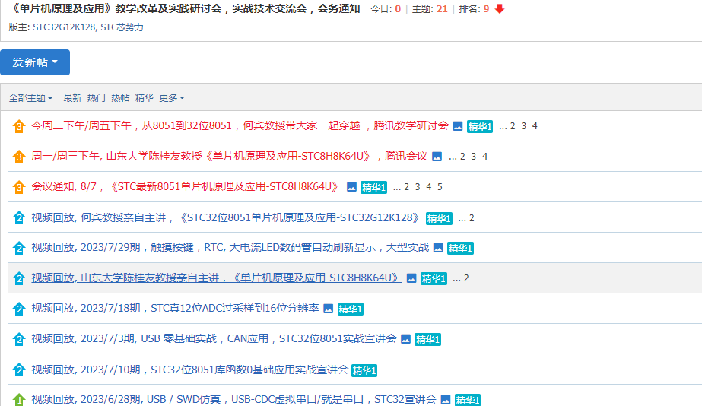Click the sticky icon beside 周一/周三下午 thread
Image resolution: width=702 pixels, height=406 pixels.
pyautogui.click(x=18, y=157)
